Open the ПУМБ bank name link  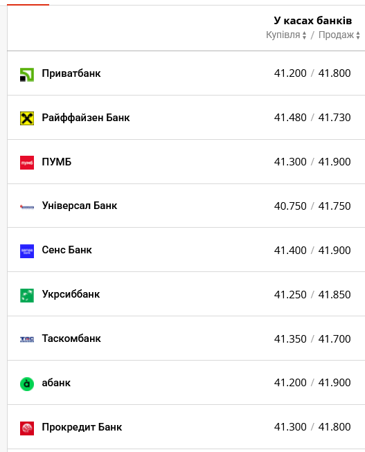[57, 162]
